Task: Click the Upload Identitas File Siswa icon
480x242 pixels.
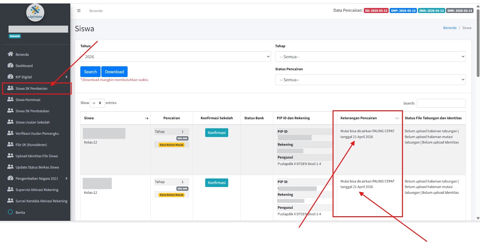Action: 10,156
